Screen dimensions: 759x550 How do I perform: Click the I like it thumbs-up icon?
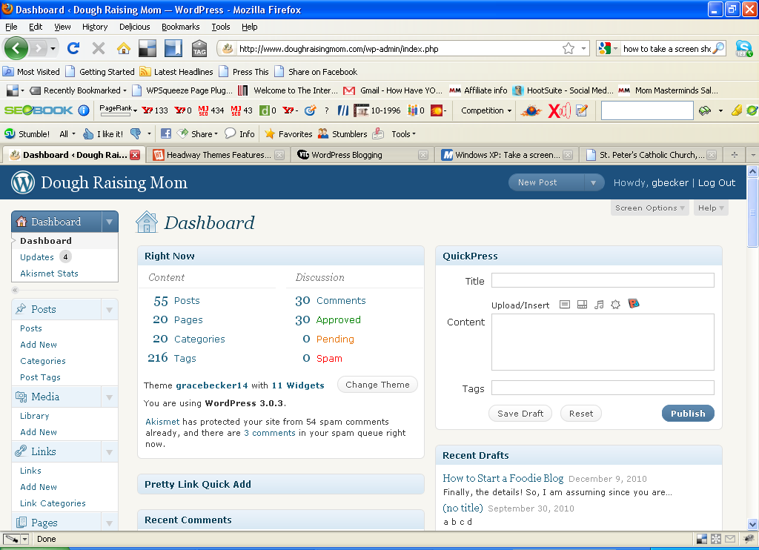(88, 133)
